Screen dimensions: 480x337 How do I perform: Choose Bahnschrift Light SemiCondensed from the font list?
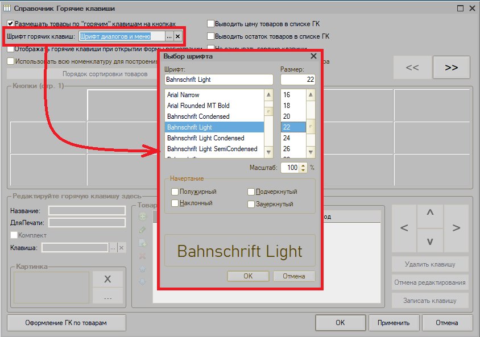tap(214, 149)
